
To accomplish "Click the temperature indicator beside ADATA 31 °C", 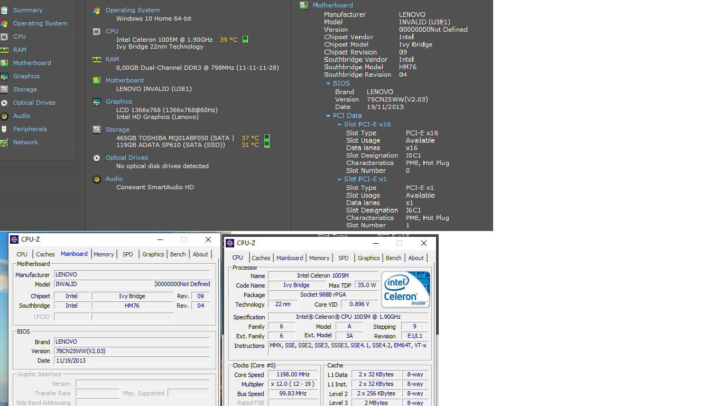I will (267, 144).
